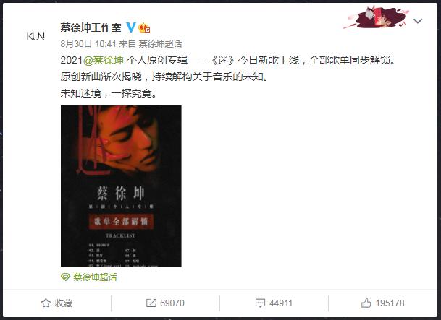Click the decorative card badge top right
Viewport: 441px width, 320px height.
click(x=376, y=17)
